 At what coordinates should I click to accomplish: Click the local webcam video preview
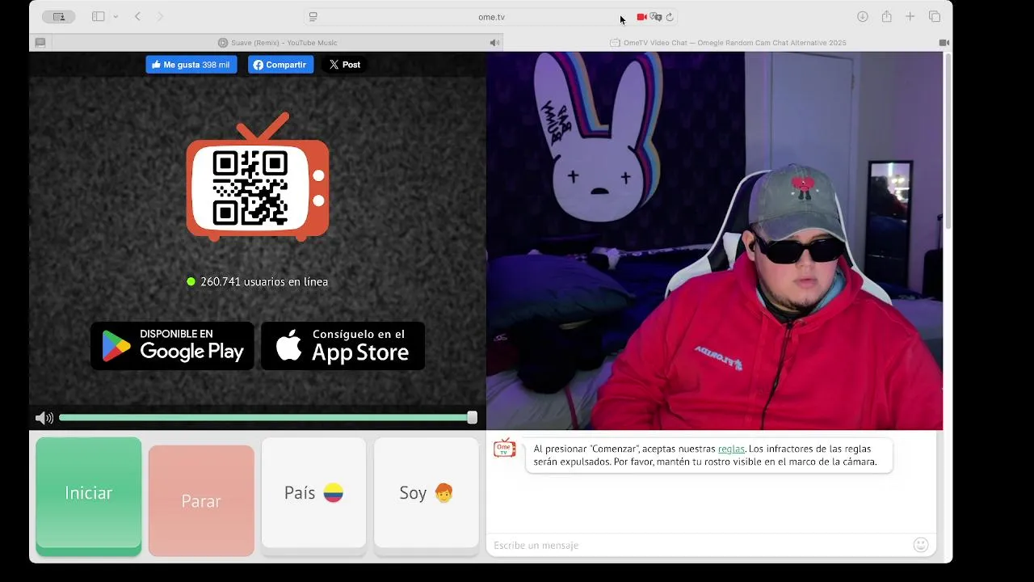(x=714, y=241)
